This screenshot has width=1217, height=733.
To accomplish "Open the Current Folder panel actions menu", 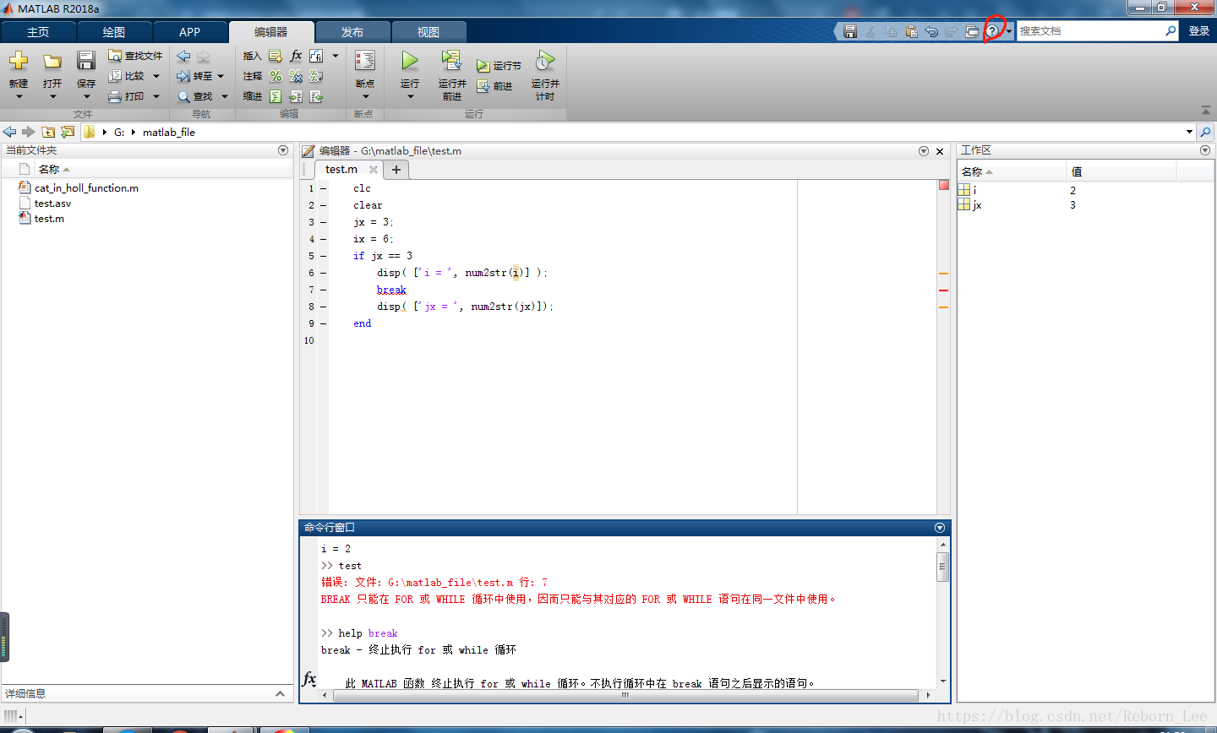I will (x=283, y=150).
